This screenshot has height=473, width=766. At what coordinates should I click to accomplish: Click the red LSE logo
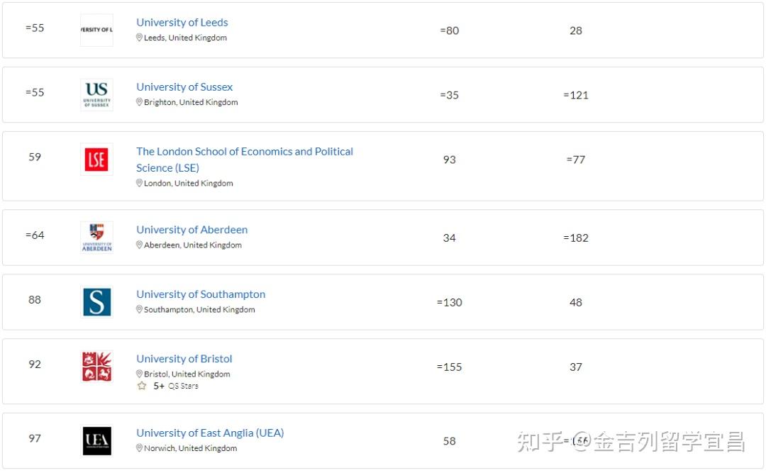pyautogui.click(x=96, y=160)
